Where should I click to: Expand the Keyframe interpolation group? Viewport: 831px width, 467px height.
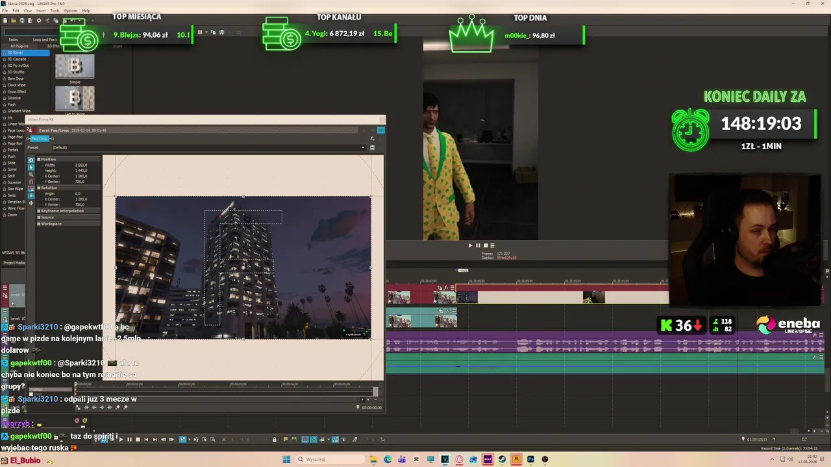(39, 211)
